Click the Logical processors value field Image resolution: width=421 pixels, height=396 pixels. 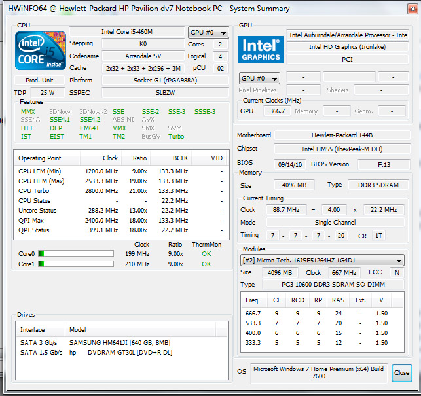point(221,57)
